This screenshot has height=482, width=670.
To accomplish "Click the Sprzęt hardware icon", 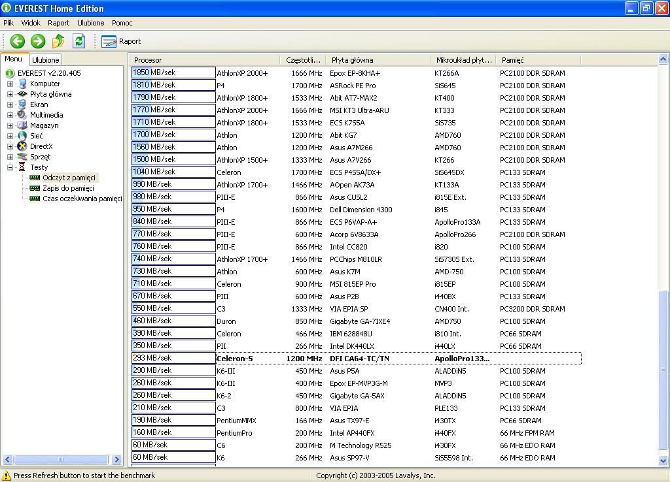I will 22,157.
